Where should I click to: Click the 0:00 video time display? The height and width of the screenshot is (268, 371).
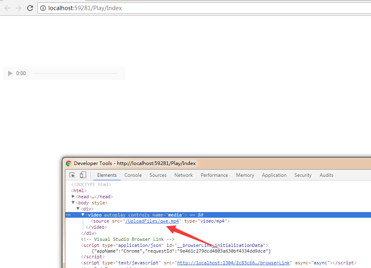(21, 73)
